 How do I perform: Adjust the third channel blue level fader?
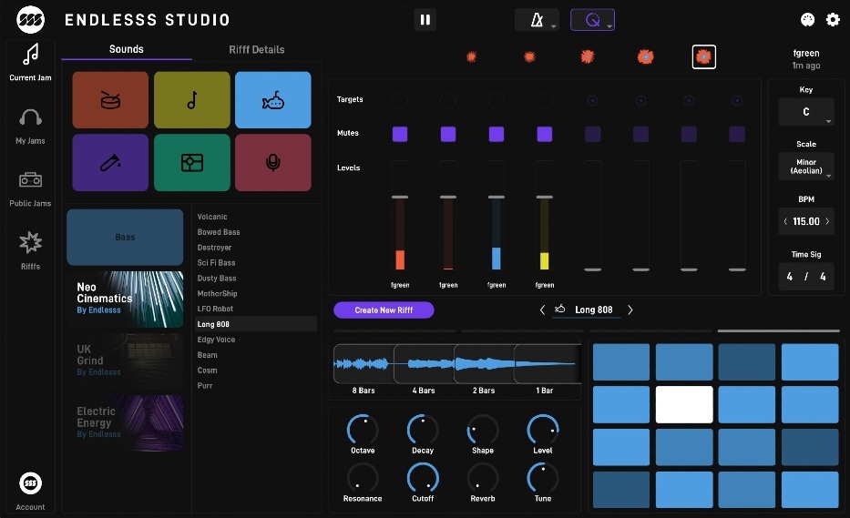point(497,197)
